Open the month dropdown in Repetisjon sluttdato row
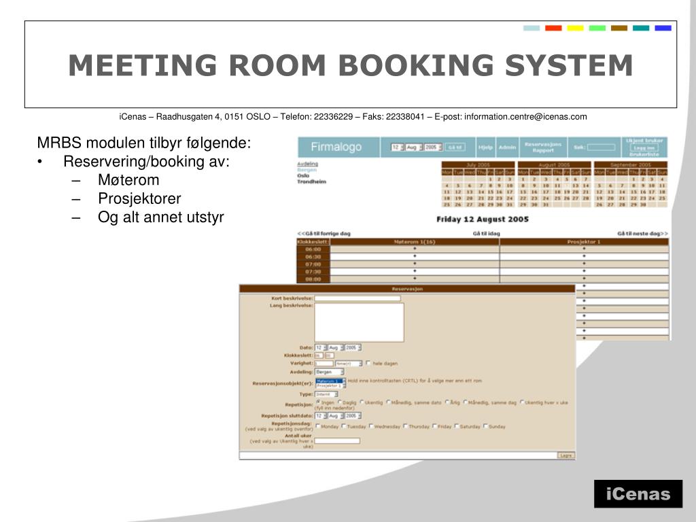The image size is (696, 522). (336, 416)
